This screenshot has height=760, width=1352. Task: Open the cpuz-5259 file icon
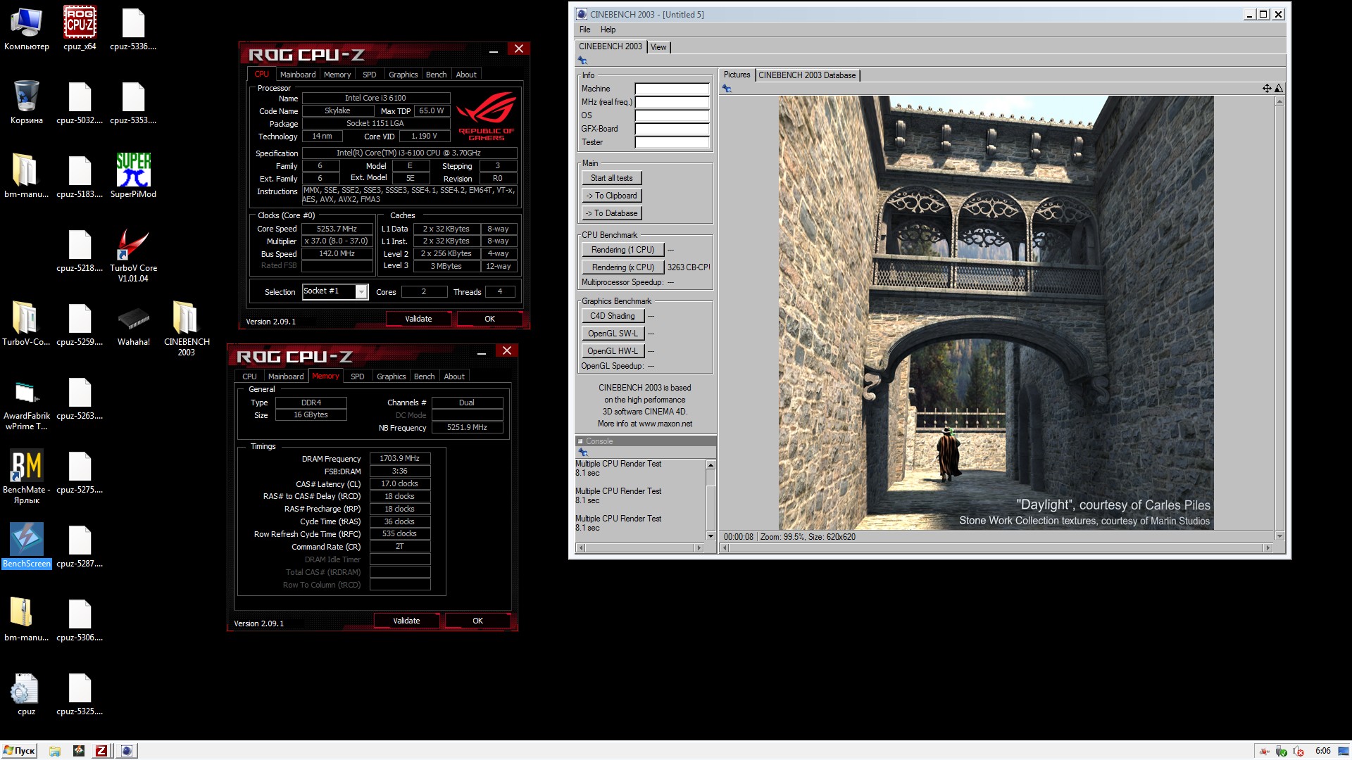[80, 324]
